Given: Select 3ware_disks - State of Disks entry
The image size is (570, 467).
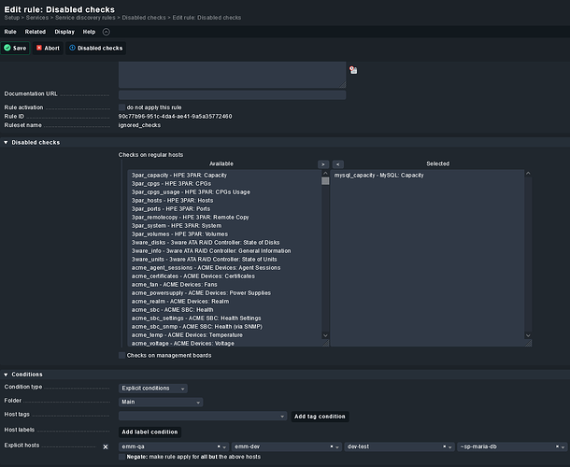Looking at the screenshot, I should [x=206, y=243].
